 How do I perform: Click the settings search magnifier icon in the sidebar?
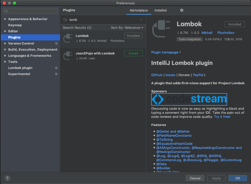[6, 11]
